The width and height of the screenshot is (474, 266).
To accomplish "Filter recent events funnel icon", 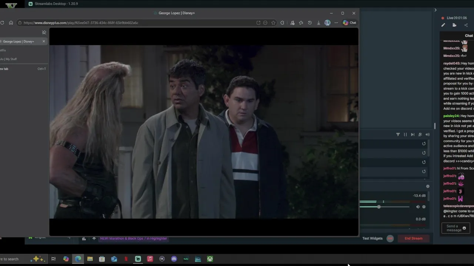I will (398, 134).
